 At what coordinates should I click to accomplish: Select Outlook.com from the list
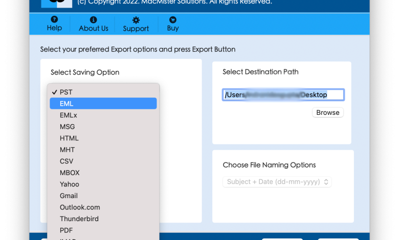(103, 207)
